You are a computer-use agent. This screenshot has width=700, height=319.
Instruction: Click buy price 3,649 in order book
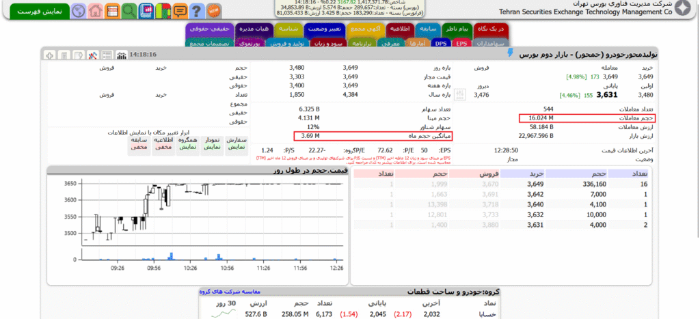[535, 184]
